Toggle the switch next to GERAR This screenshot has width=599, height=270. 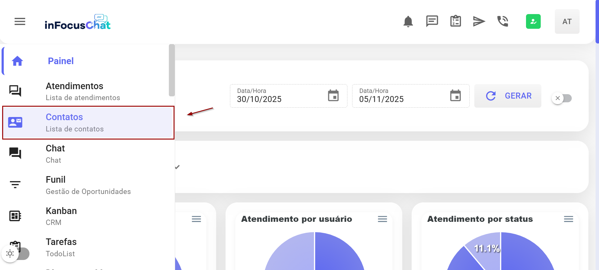coord(562,98)
